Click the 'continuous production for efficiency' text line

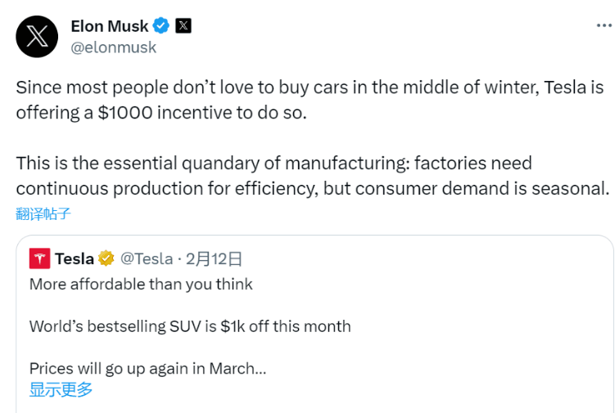(x=312, y=188)
